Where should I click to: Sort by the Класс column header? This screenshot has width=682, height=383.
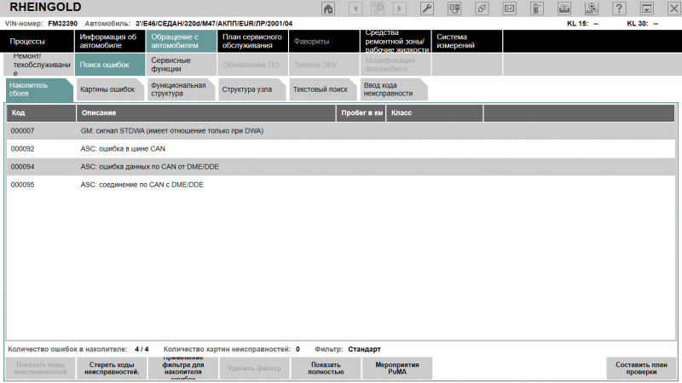coord(435,113)
